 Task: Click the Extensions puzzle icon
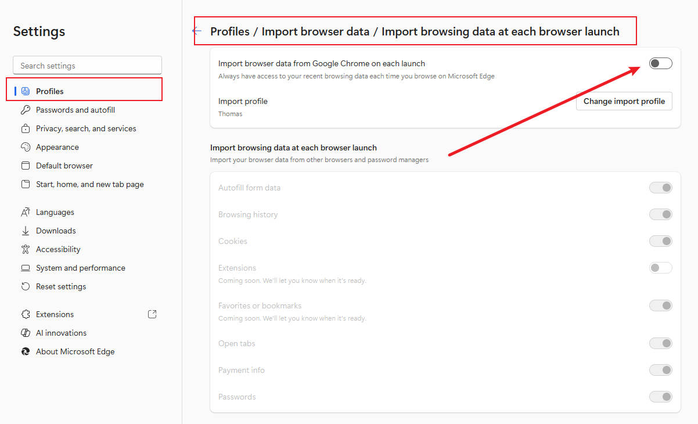(x=25, y=314)
